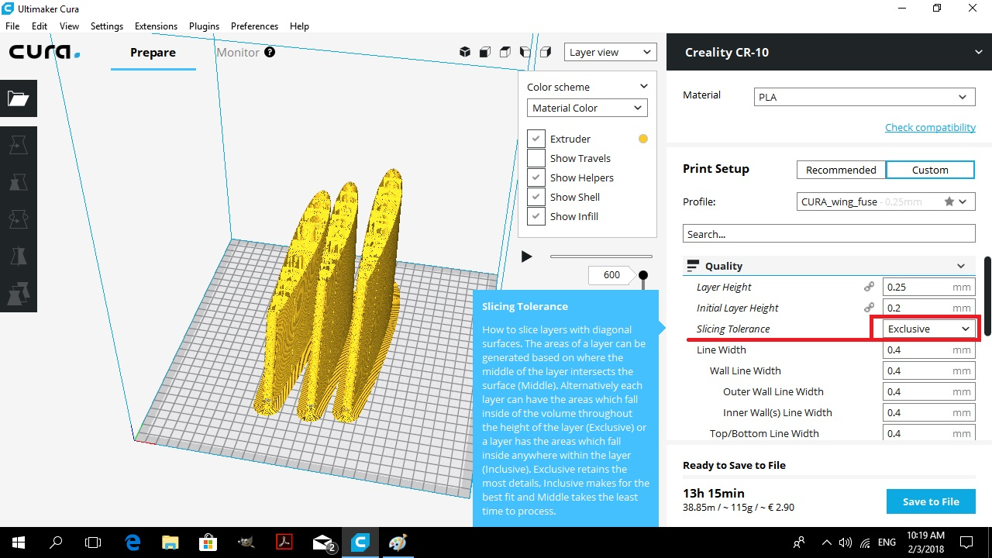
Task: Switch print setup to Recommended mode
Action: [x=841, y=170]
